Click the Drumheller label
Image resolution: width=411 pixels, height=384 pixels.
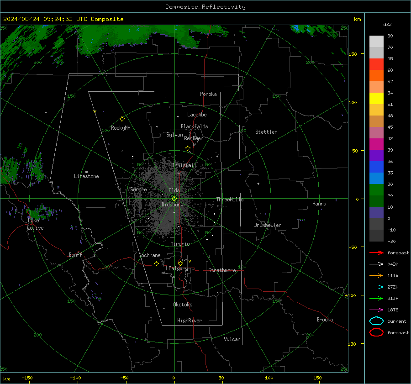coord(268,225)
